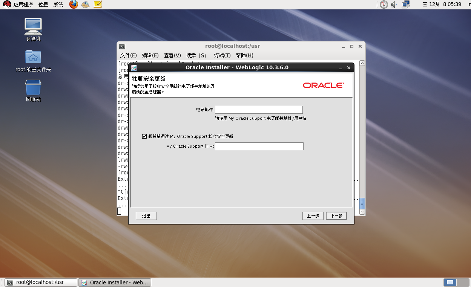This screenshot has height=287, width=471.
Task: Launch Firefox from the top panel
Action: [74, 5]
